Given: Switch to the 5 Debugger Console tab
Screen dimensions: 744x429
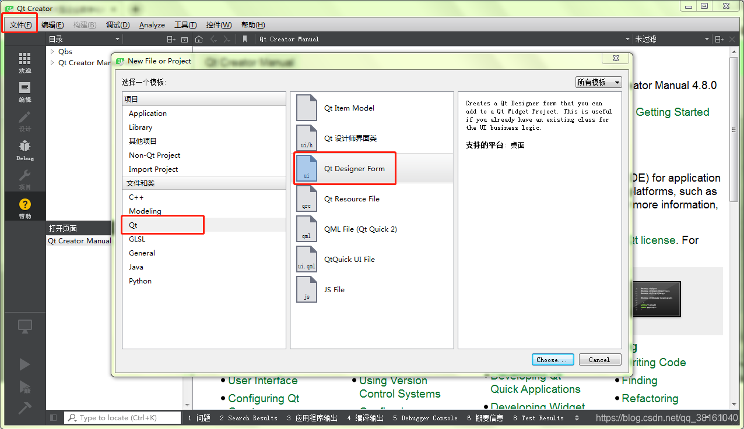Looking at the screenshot, I should pos(425,417).
